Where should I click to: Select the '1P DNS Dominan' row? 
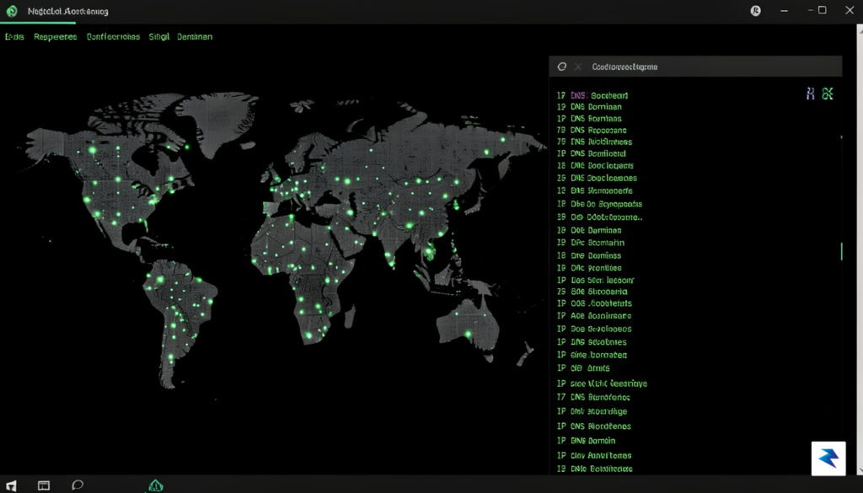589,107
